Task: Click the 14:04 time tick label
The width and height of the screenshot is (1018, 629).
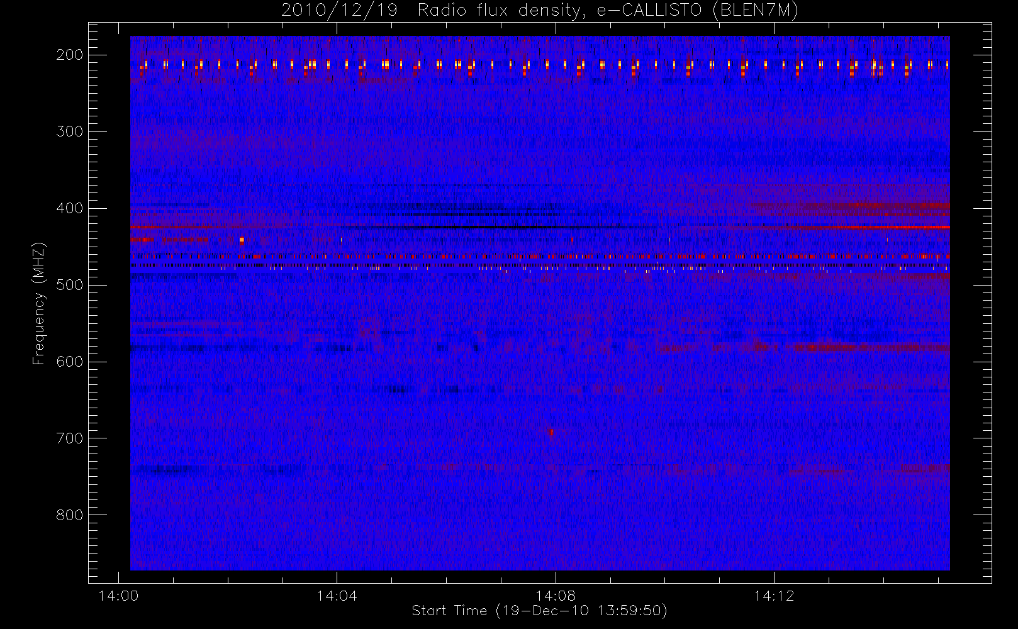Action: pyautogui.click(x=337, y=596)
